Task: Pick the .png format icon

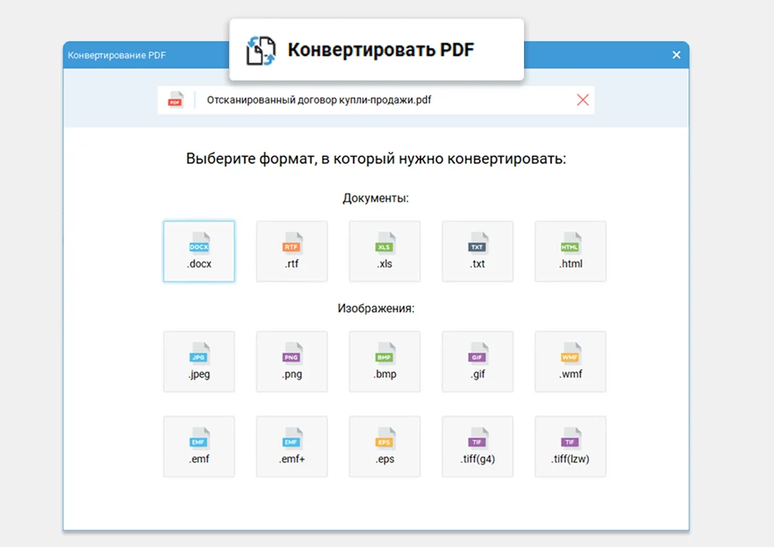Action: click(292, 361)
